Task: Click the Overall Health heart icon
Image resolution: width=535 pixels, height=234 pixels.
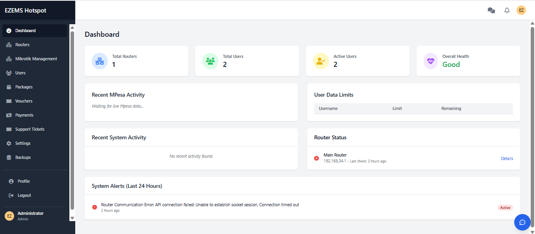Action: click(x=430, y=61)
